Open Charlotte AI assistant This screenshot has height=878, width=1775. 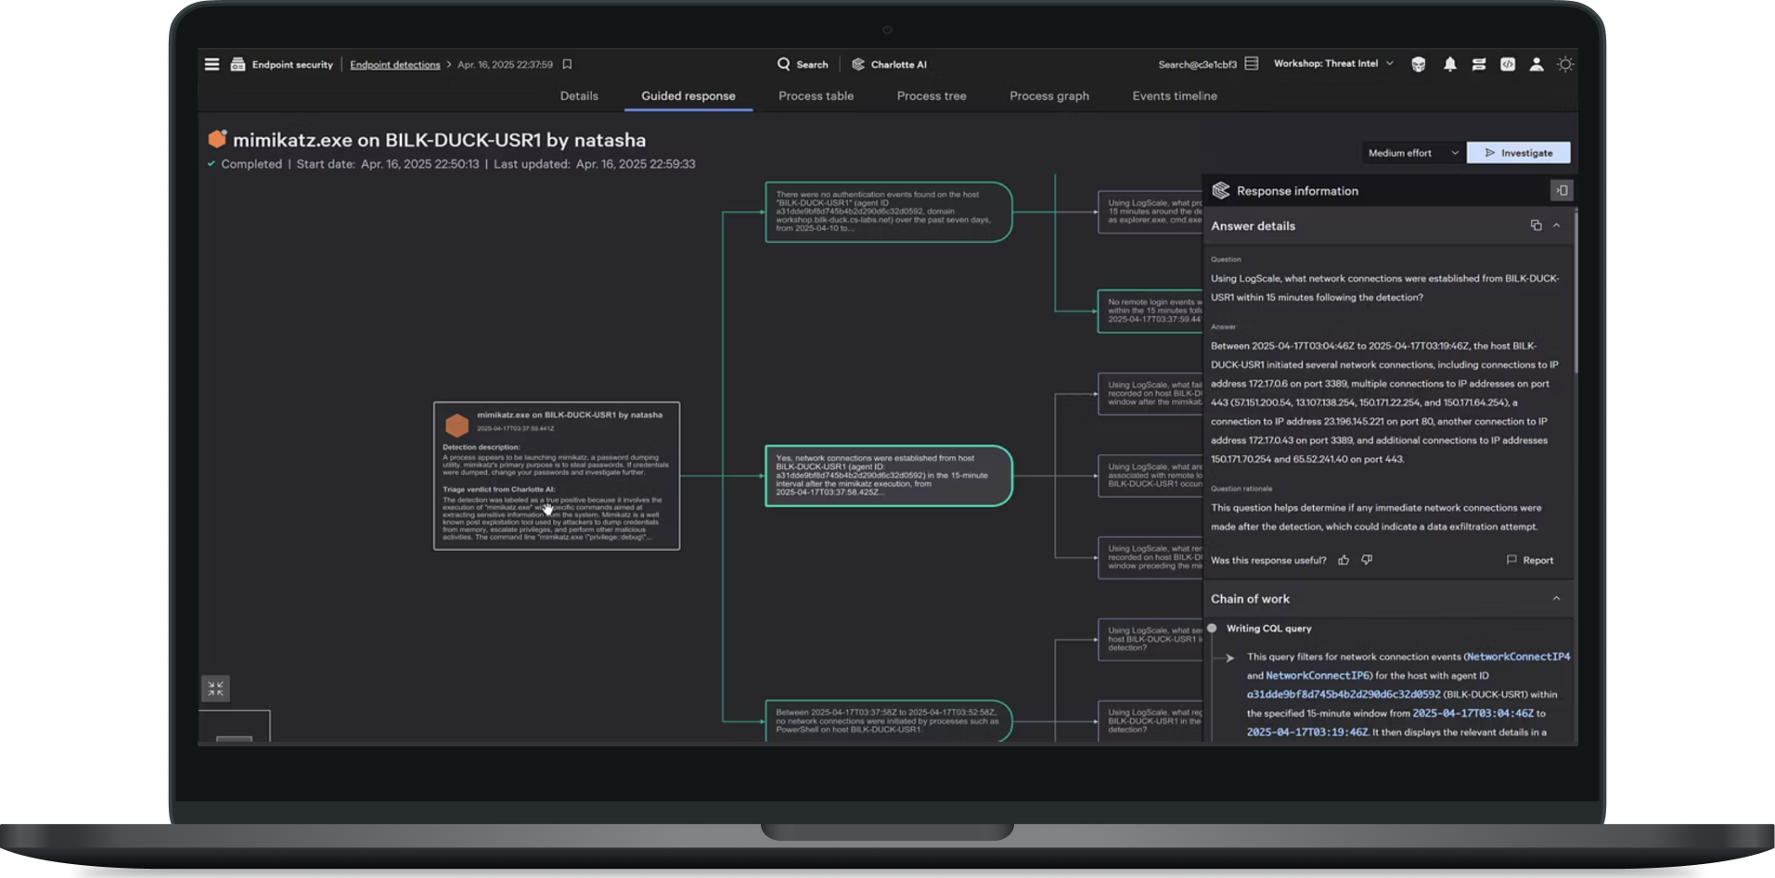point(889,64)
